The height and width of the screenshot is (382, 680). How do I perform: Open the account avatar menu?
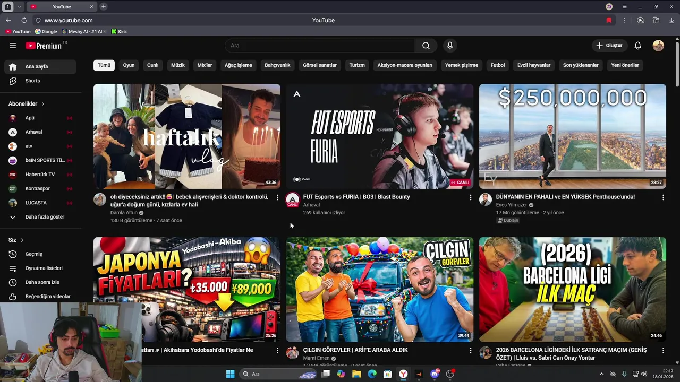[x=658, y=46]
